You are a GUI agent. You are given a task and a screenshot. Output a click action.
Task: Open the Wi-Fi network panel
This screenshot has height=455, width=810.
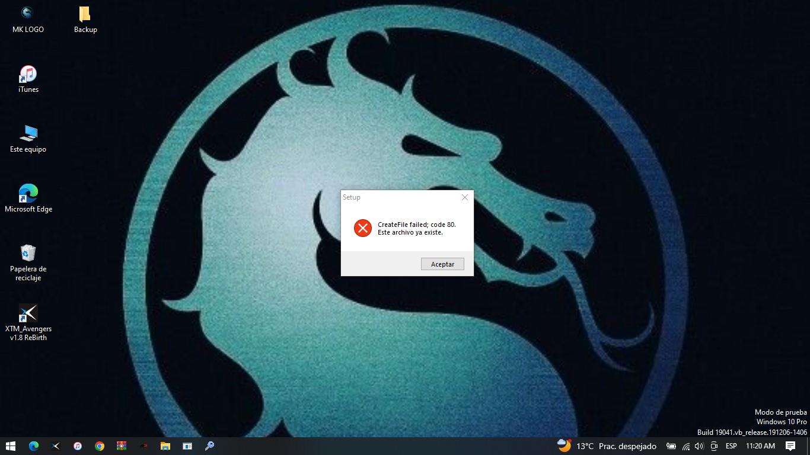point(685,446)
